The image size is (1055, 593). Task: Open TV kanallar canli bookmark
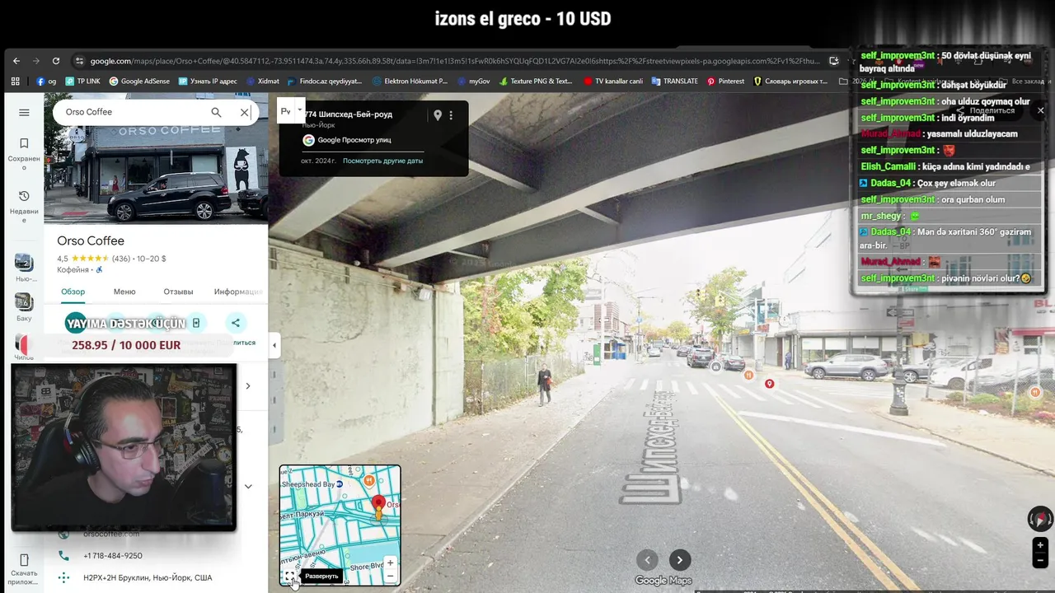pyautogui.click(x=613, y=82)
